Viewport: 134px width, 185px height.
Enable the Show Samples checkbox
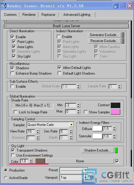(86, 112)
